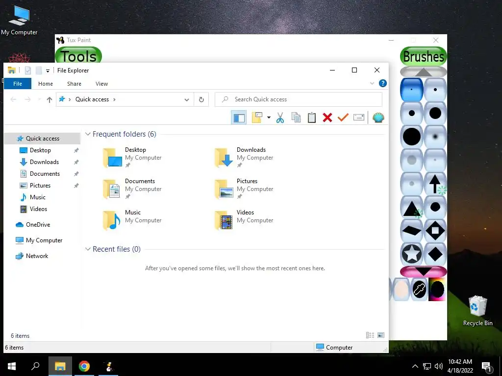The image size is (502, 376).
Task: Open the Pictures frequent folder
Action: pos(244,188)
